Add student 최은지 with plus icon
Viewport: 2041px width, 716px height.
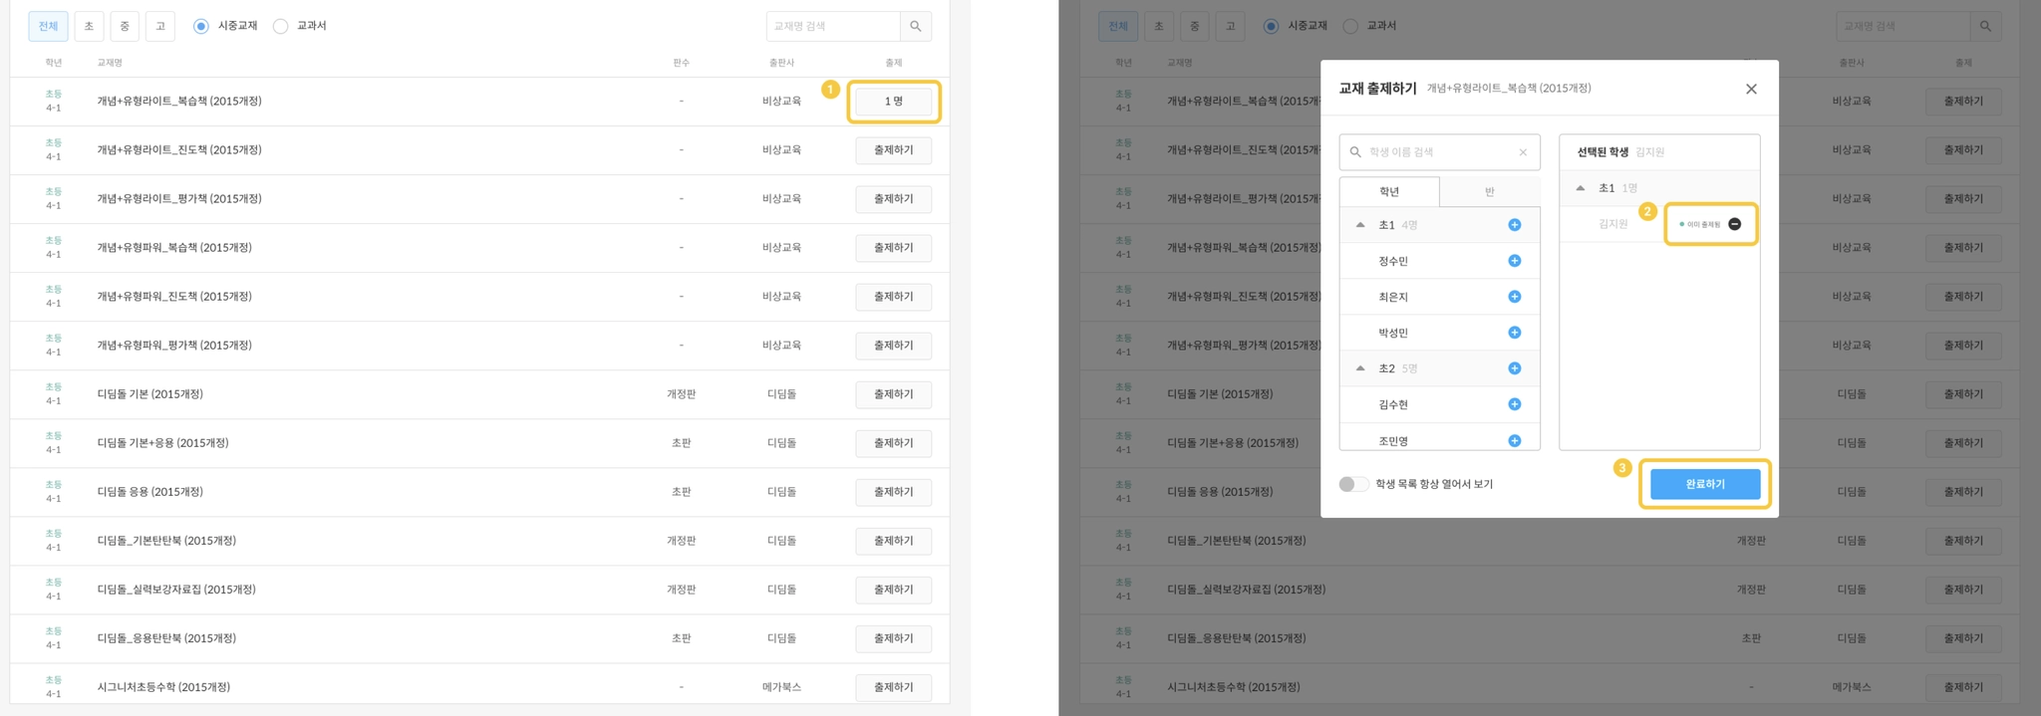coord(1514,297)
